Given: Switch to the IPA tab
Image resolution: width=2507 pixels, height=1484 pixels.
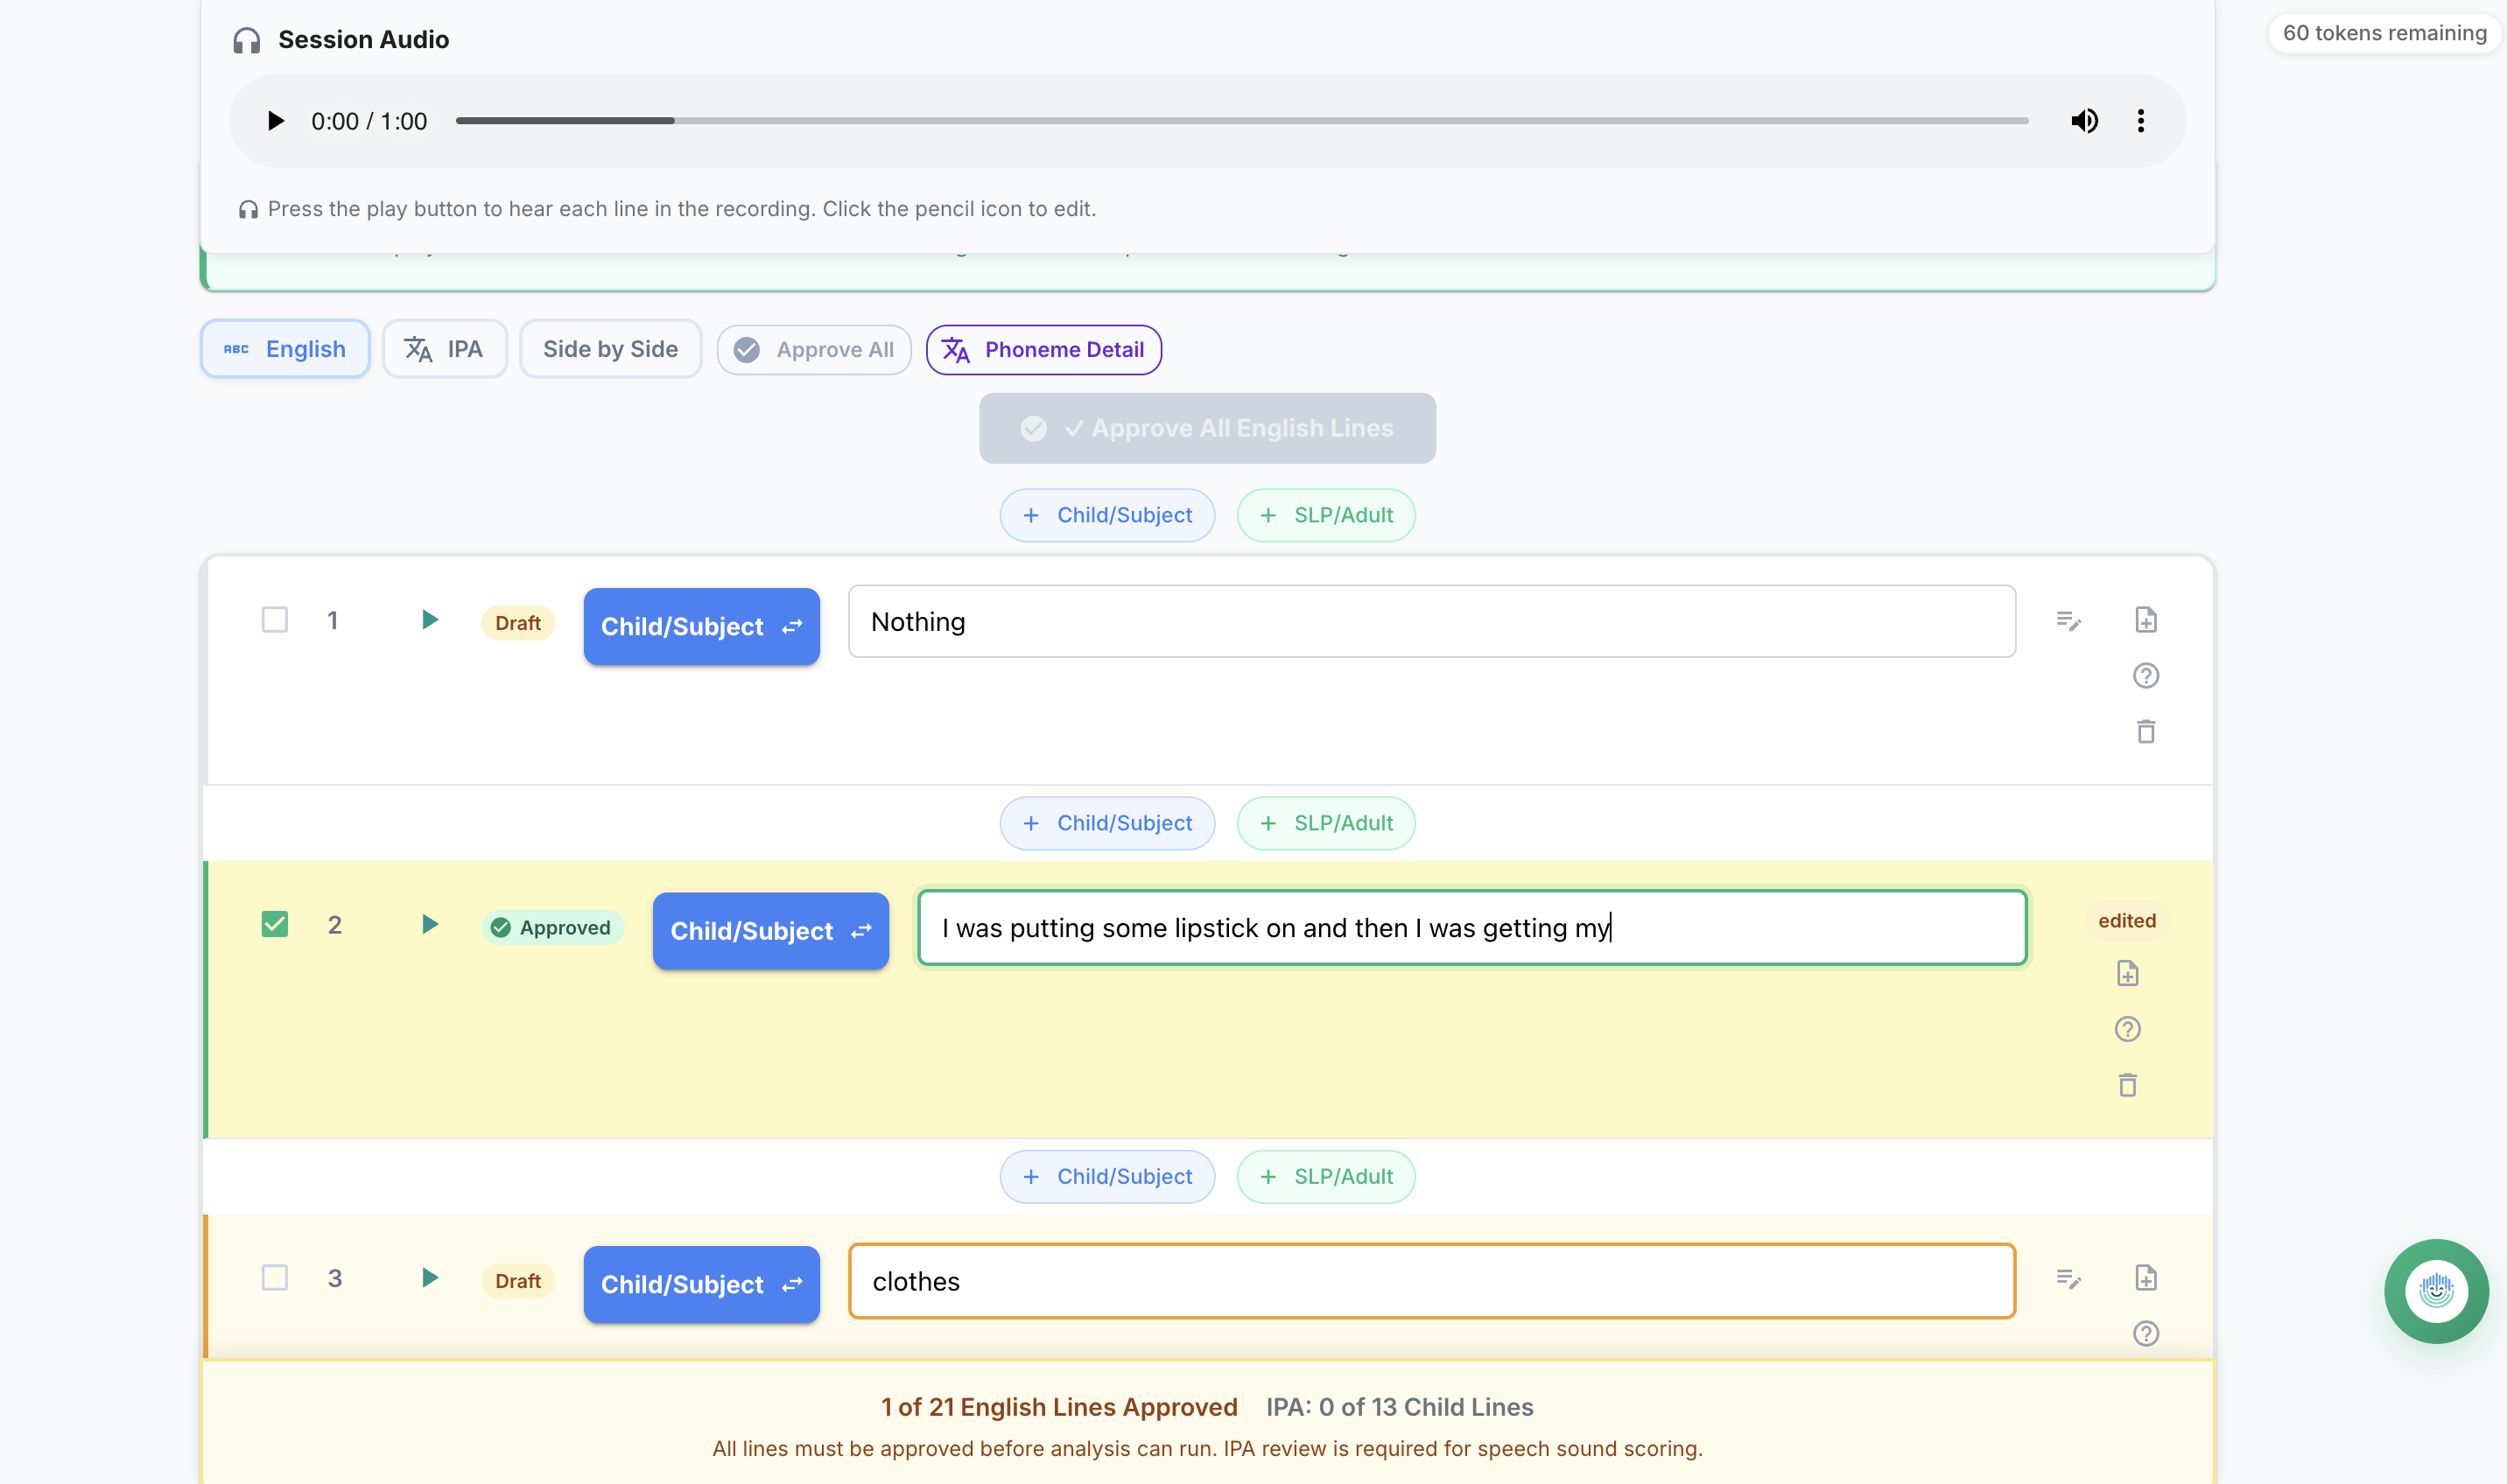Looking at the screenshot, I should (444, 349).
